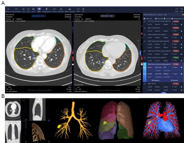The width and height of the screenshot is (184, 143).
Task: Select the move tool
Action: point(23,9)
